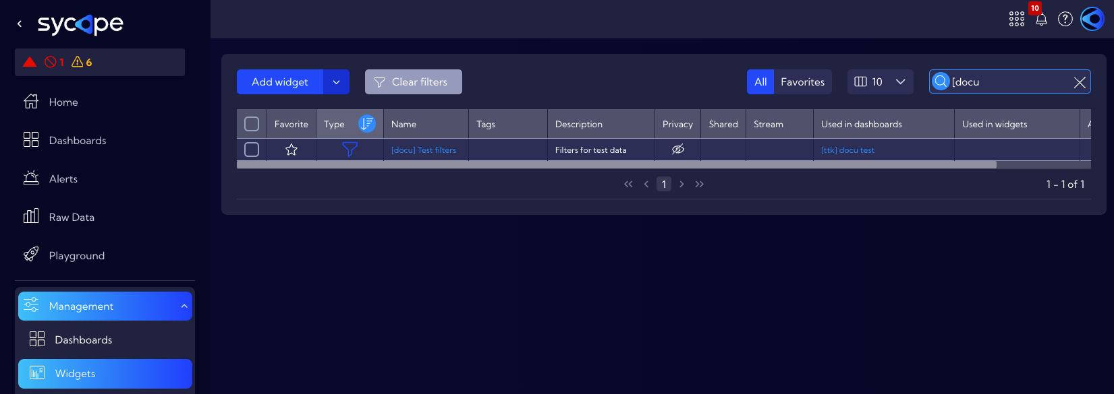1114x394 pixels.
Task: Open the [ttk] docu test dashboard link
Action: coord(847,150)
